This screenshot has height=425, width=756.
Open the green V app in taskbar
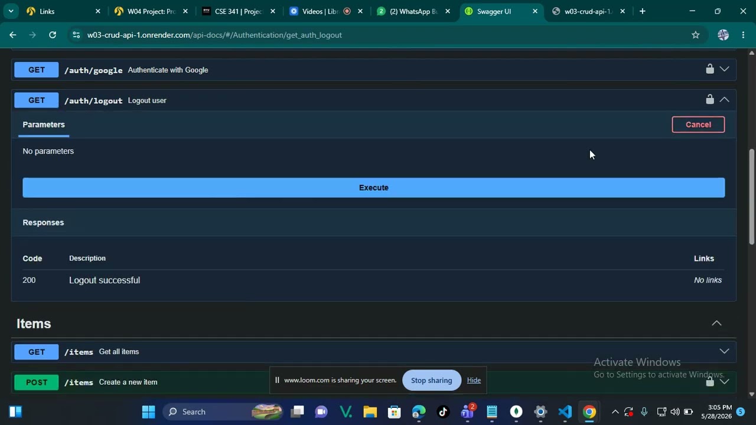(346, 411)
